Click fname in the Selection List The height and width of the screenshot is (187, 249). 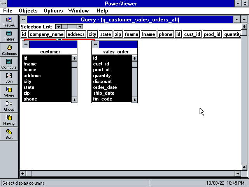[132, 34]
